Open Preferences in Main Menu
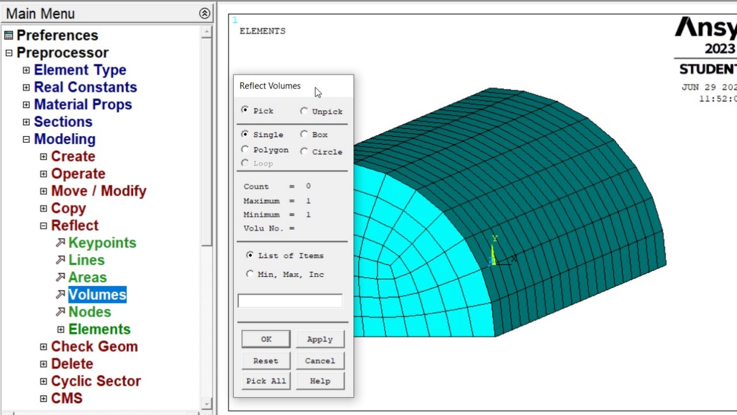737x415 pixels. [x=57, y=35]
